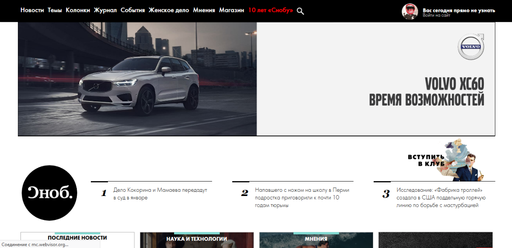Open Темы menu item

(55, 10)
